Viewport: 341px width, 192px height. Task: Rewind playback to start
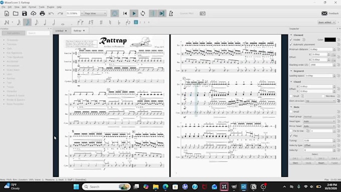click(x=125, y=14)
